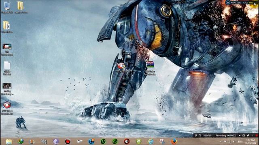Click the CPU percentage readout

tap(248, 3)
